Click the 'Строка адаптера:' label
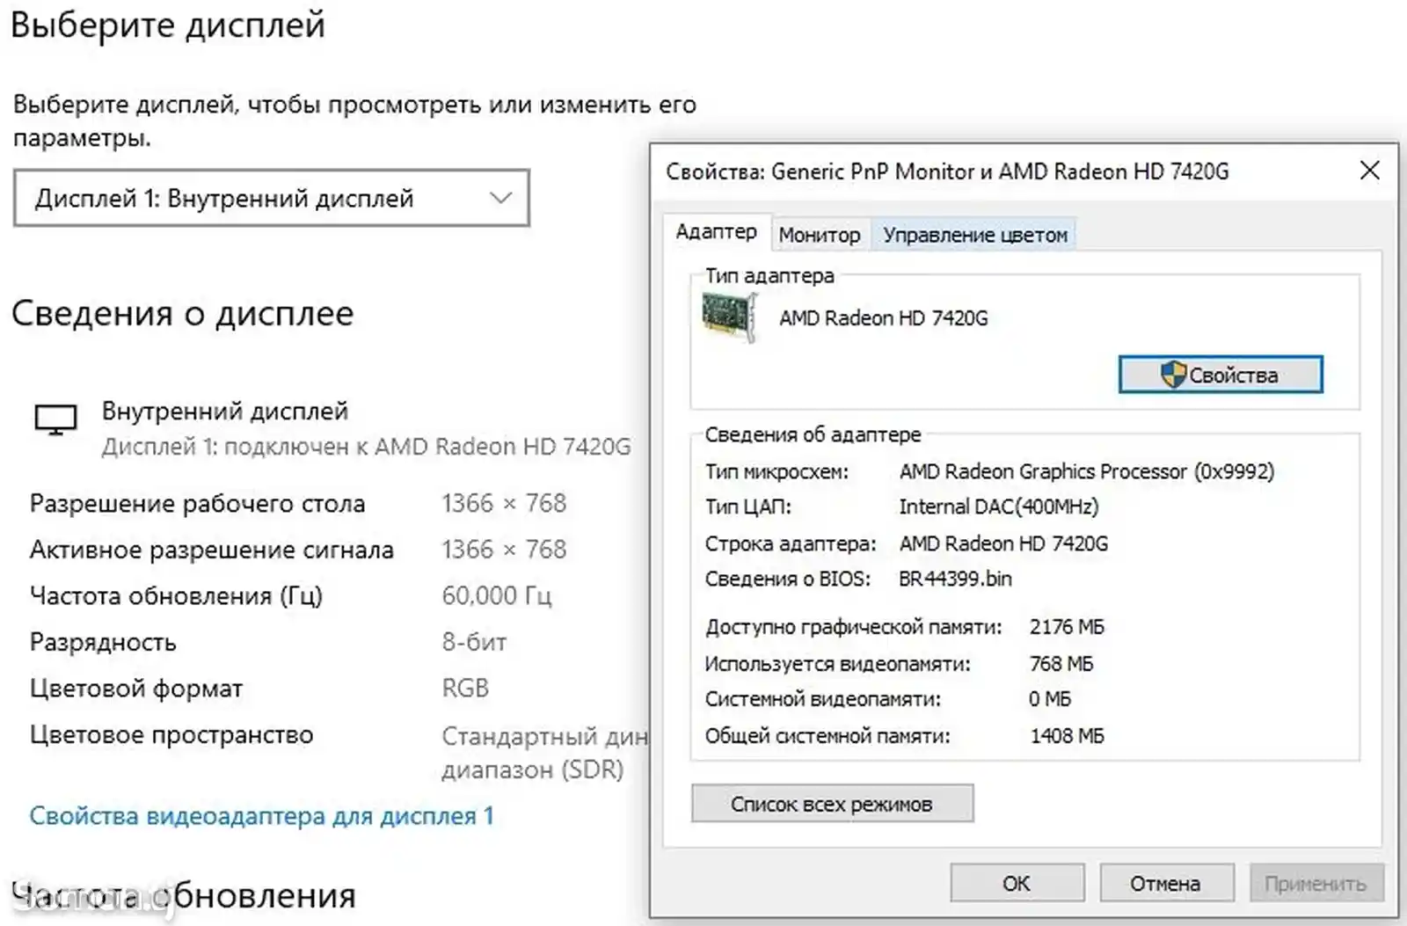1407x926 pixels. (791, 543)
